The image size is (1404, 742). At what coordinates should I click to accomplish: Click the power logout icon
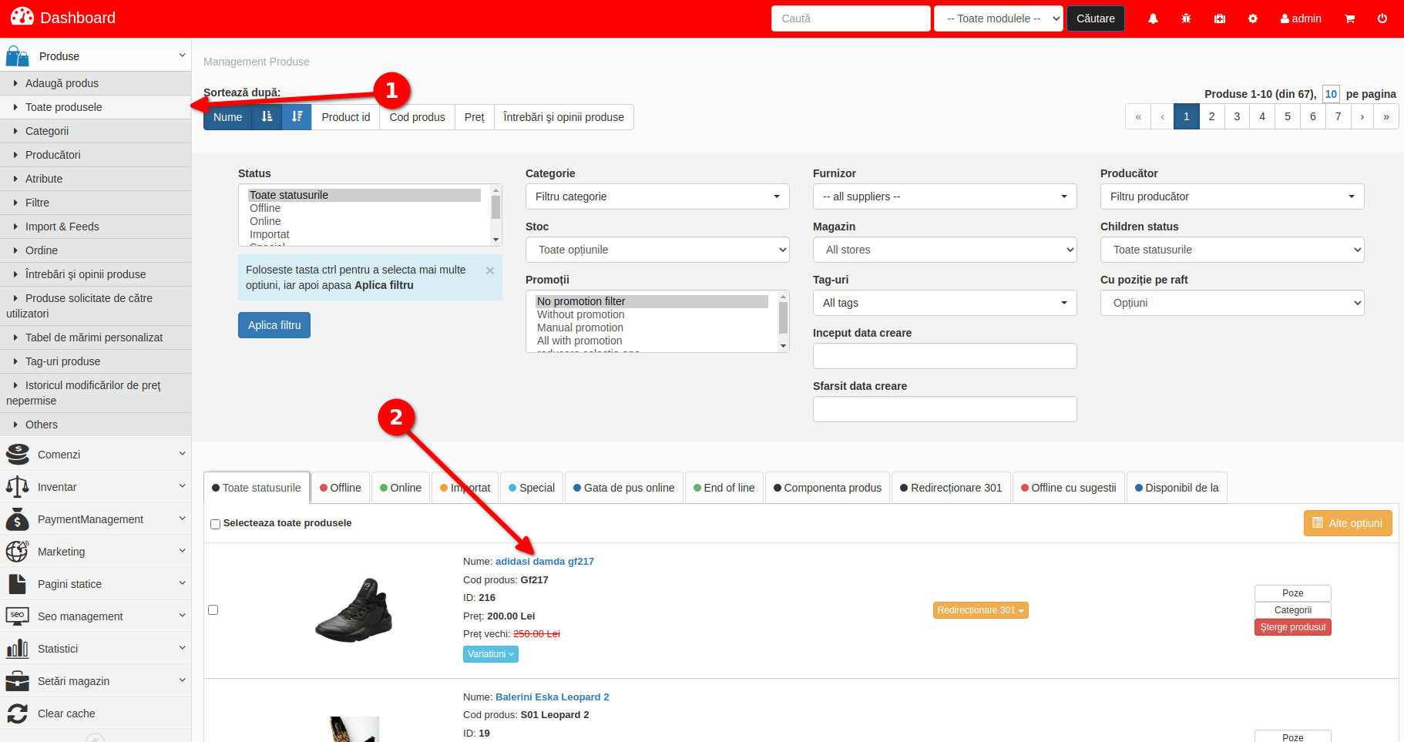(x=1382, y=18)
